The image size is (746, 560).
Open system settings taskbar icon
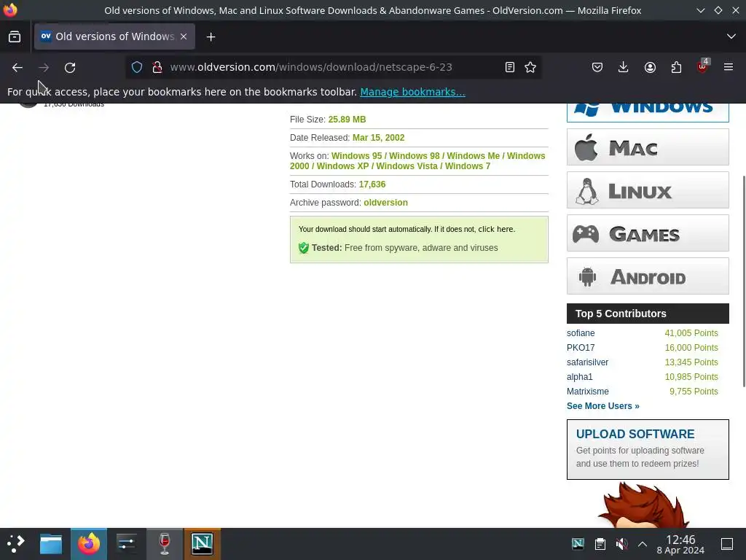pyautogui.click(x=127, y=544)
